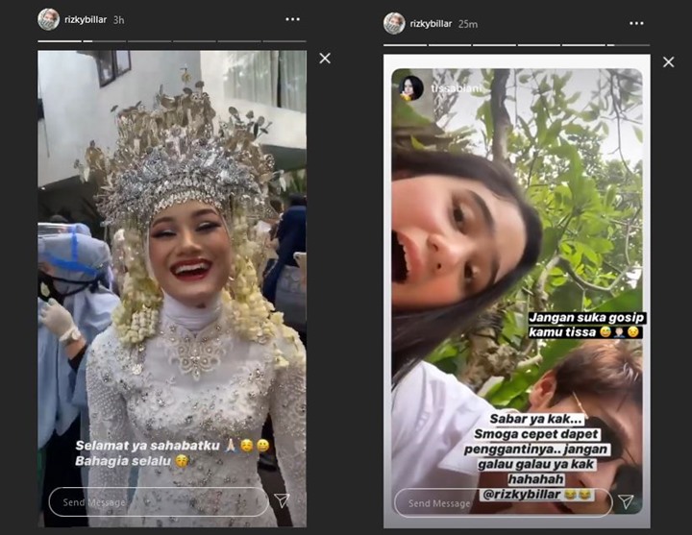Screen dimensions: 692x535
Task: Close the right story with the X
Action: (669, 62)
